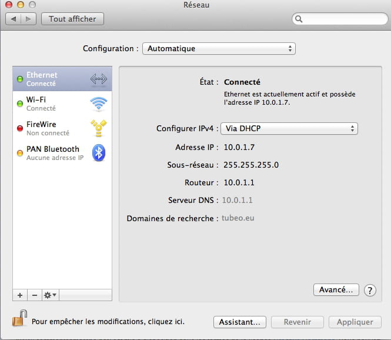391x340 pixels.
Task: Minimize the window with yellow button
Action: coord(21,5)
